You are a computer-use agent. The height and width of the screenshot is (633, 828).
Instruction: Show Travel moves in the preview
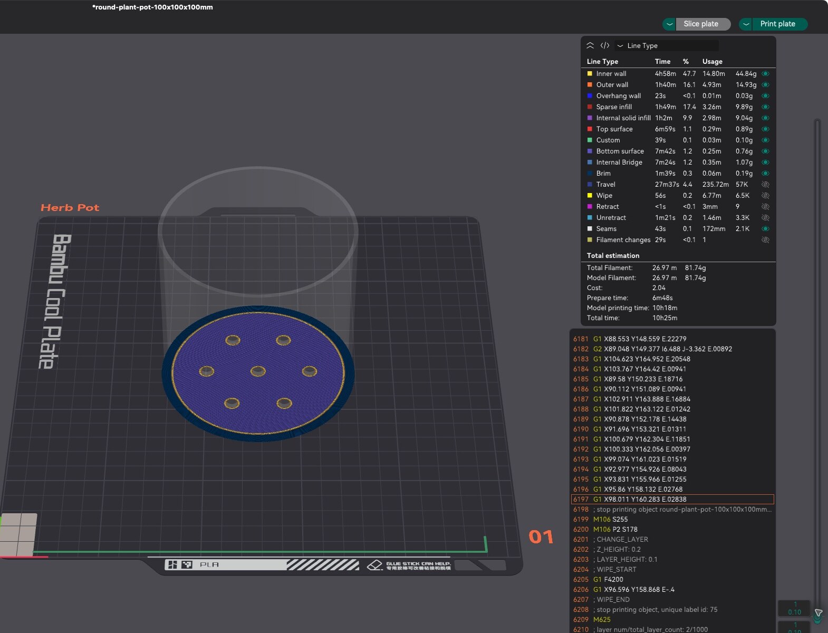(765, 185)
